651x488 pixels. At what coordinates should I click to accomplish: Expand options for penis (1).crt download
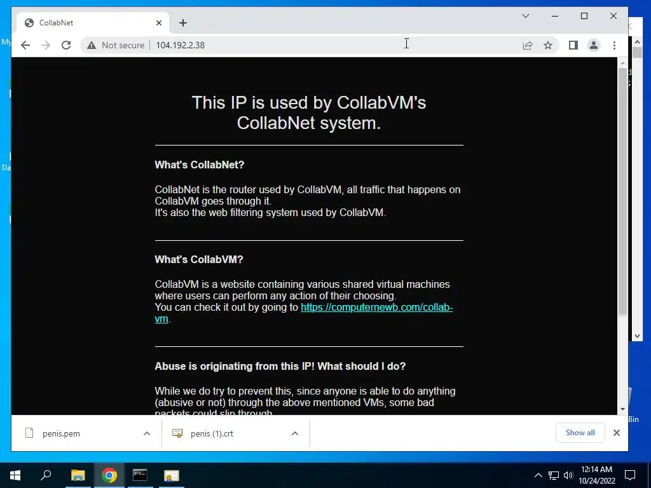(x=295, y=433)
